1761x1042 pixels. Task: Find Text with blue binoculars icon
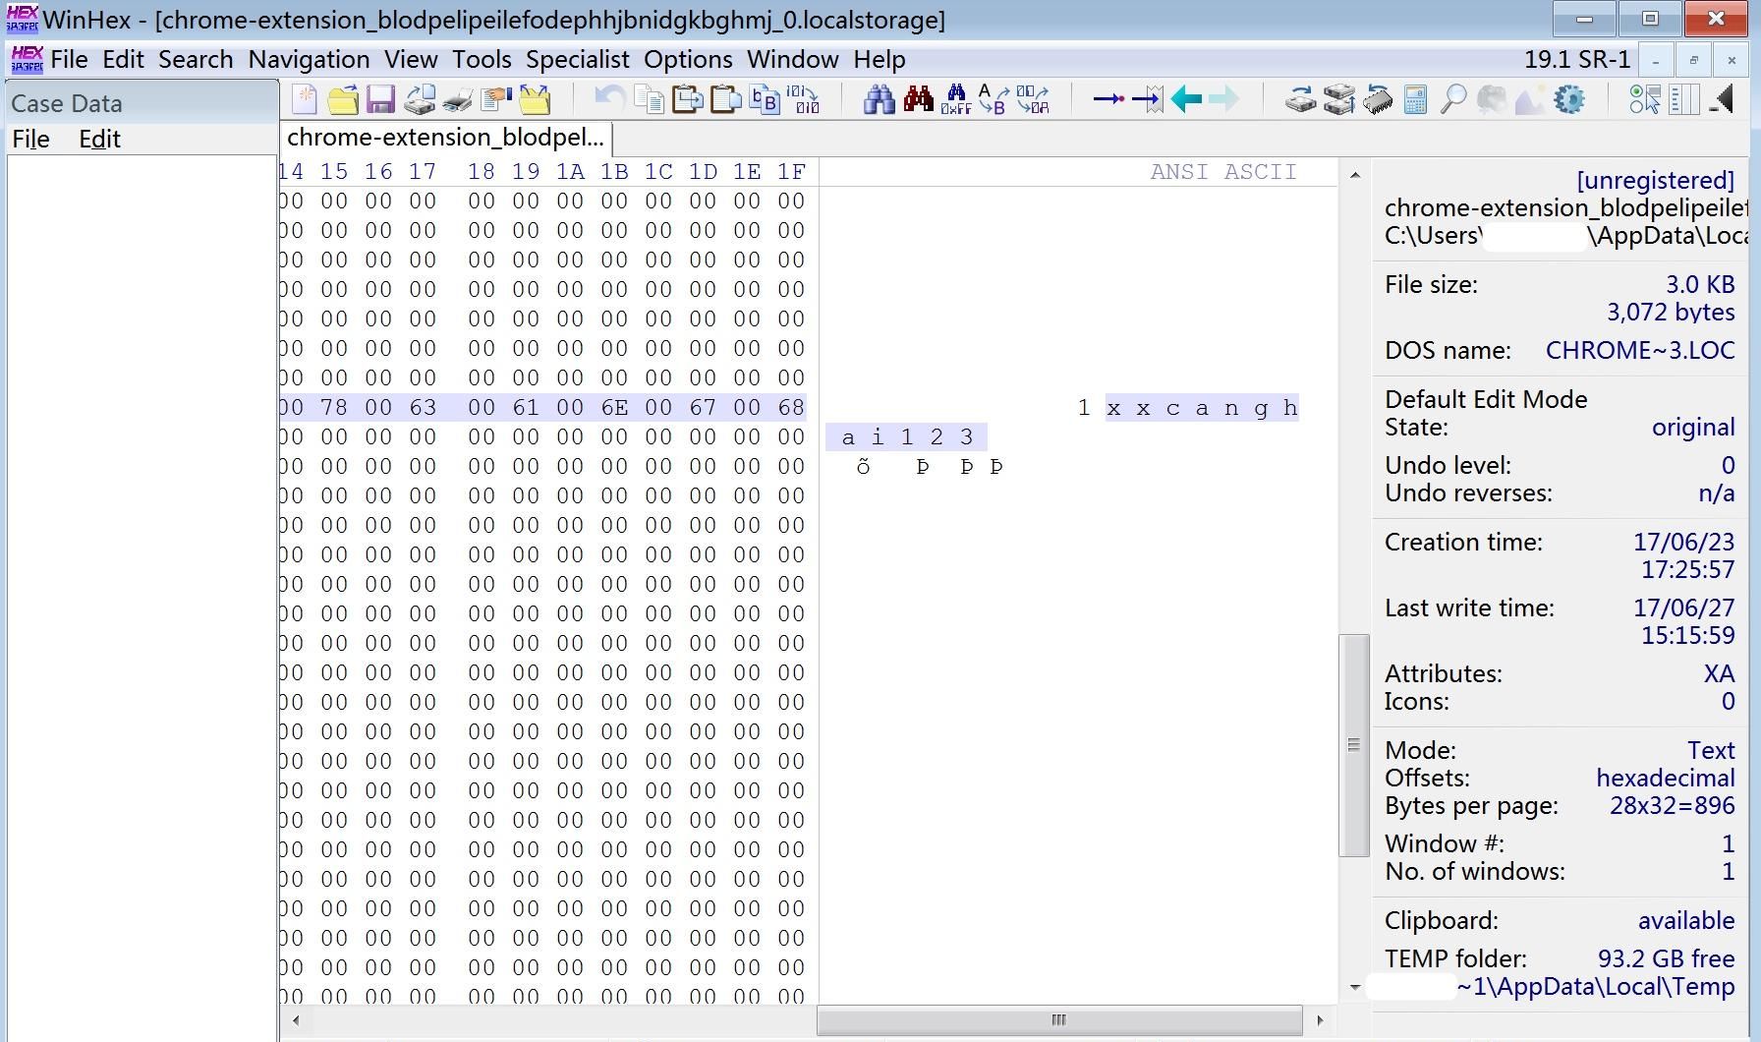click(x=879, y=99)
